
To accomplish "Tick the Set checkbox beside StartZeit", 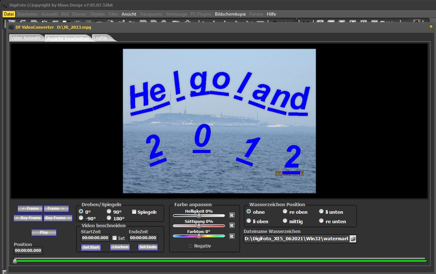I will click(x=115, y=238).
